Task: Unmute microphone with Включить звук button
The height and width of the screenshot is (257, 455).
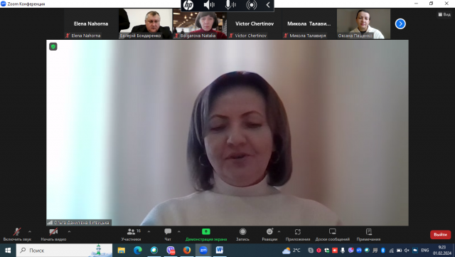Action: (x=17, y=234)
